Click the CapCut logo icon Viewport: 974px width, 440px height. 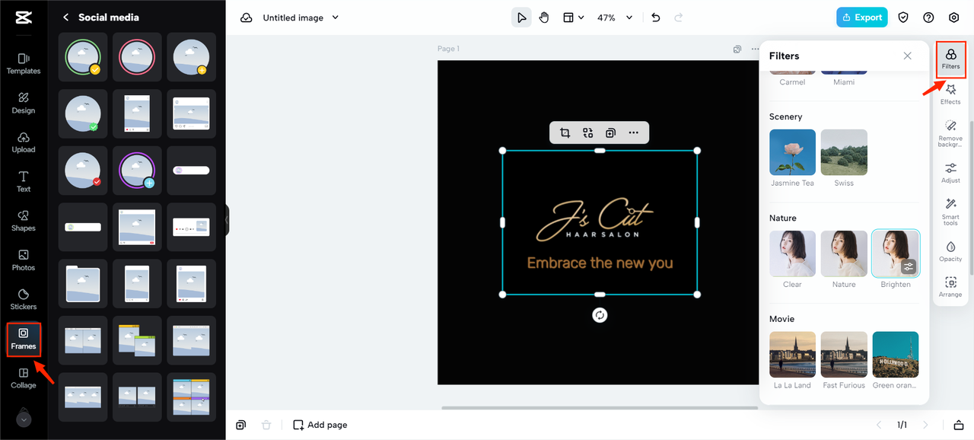tap(24, 18)
